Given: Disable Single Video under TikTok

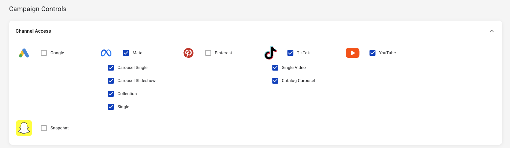Looking at the screenshot, I should click(275, 68).
